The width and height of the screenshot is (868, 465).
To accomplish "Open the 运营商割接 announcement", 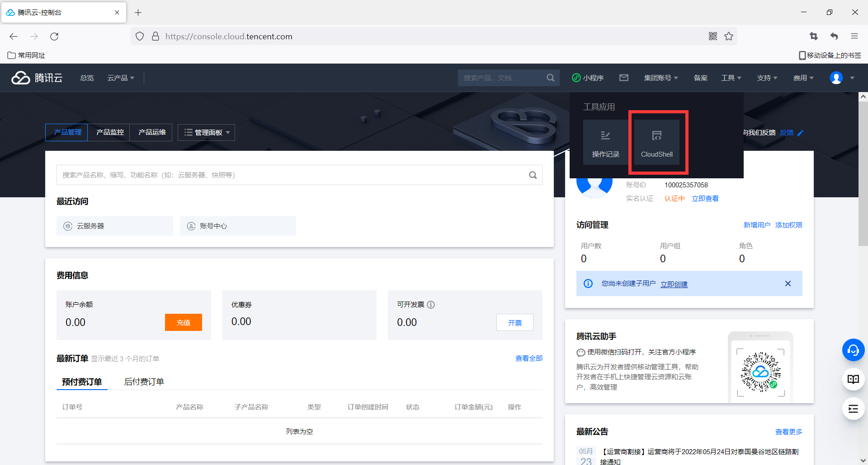I will [699, 456].
